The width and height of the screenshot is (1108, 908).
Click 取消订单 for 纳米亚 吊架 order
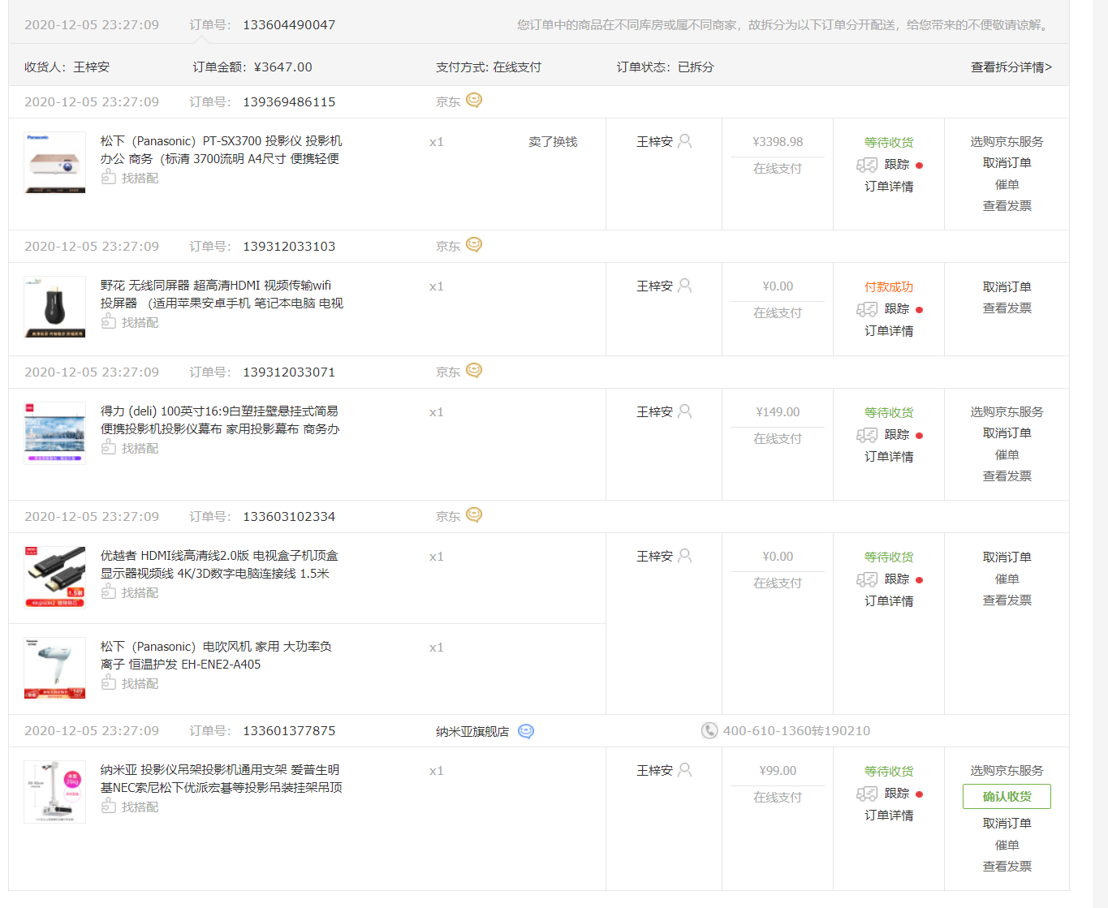coord(1007,824)
